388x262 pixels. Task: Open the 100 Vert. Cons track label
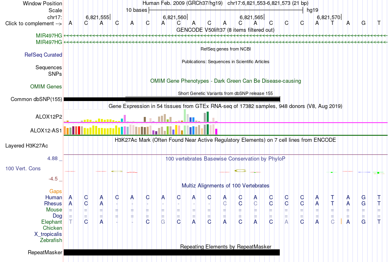pos(23,168)
